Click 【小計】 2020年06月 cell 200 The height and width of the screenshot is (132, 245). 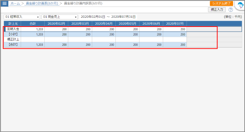coord(151,34)
